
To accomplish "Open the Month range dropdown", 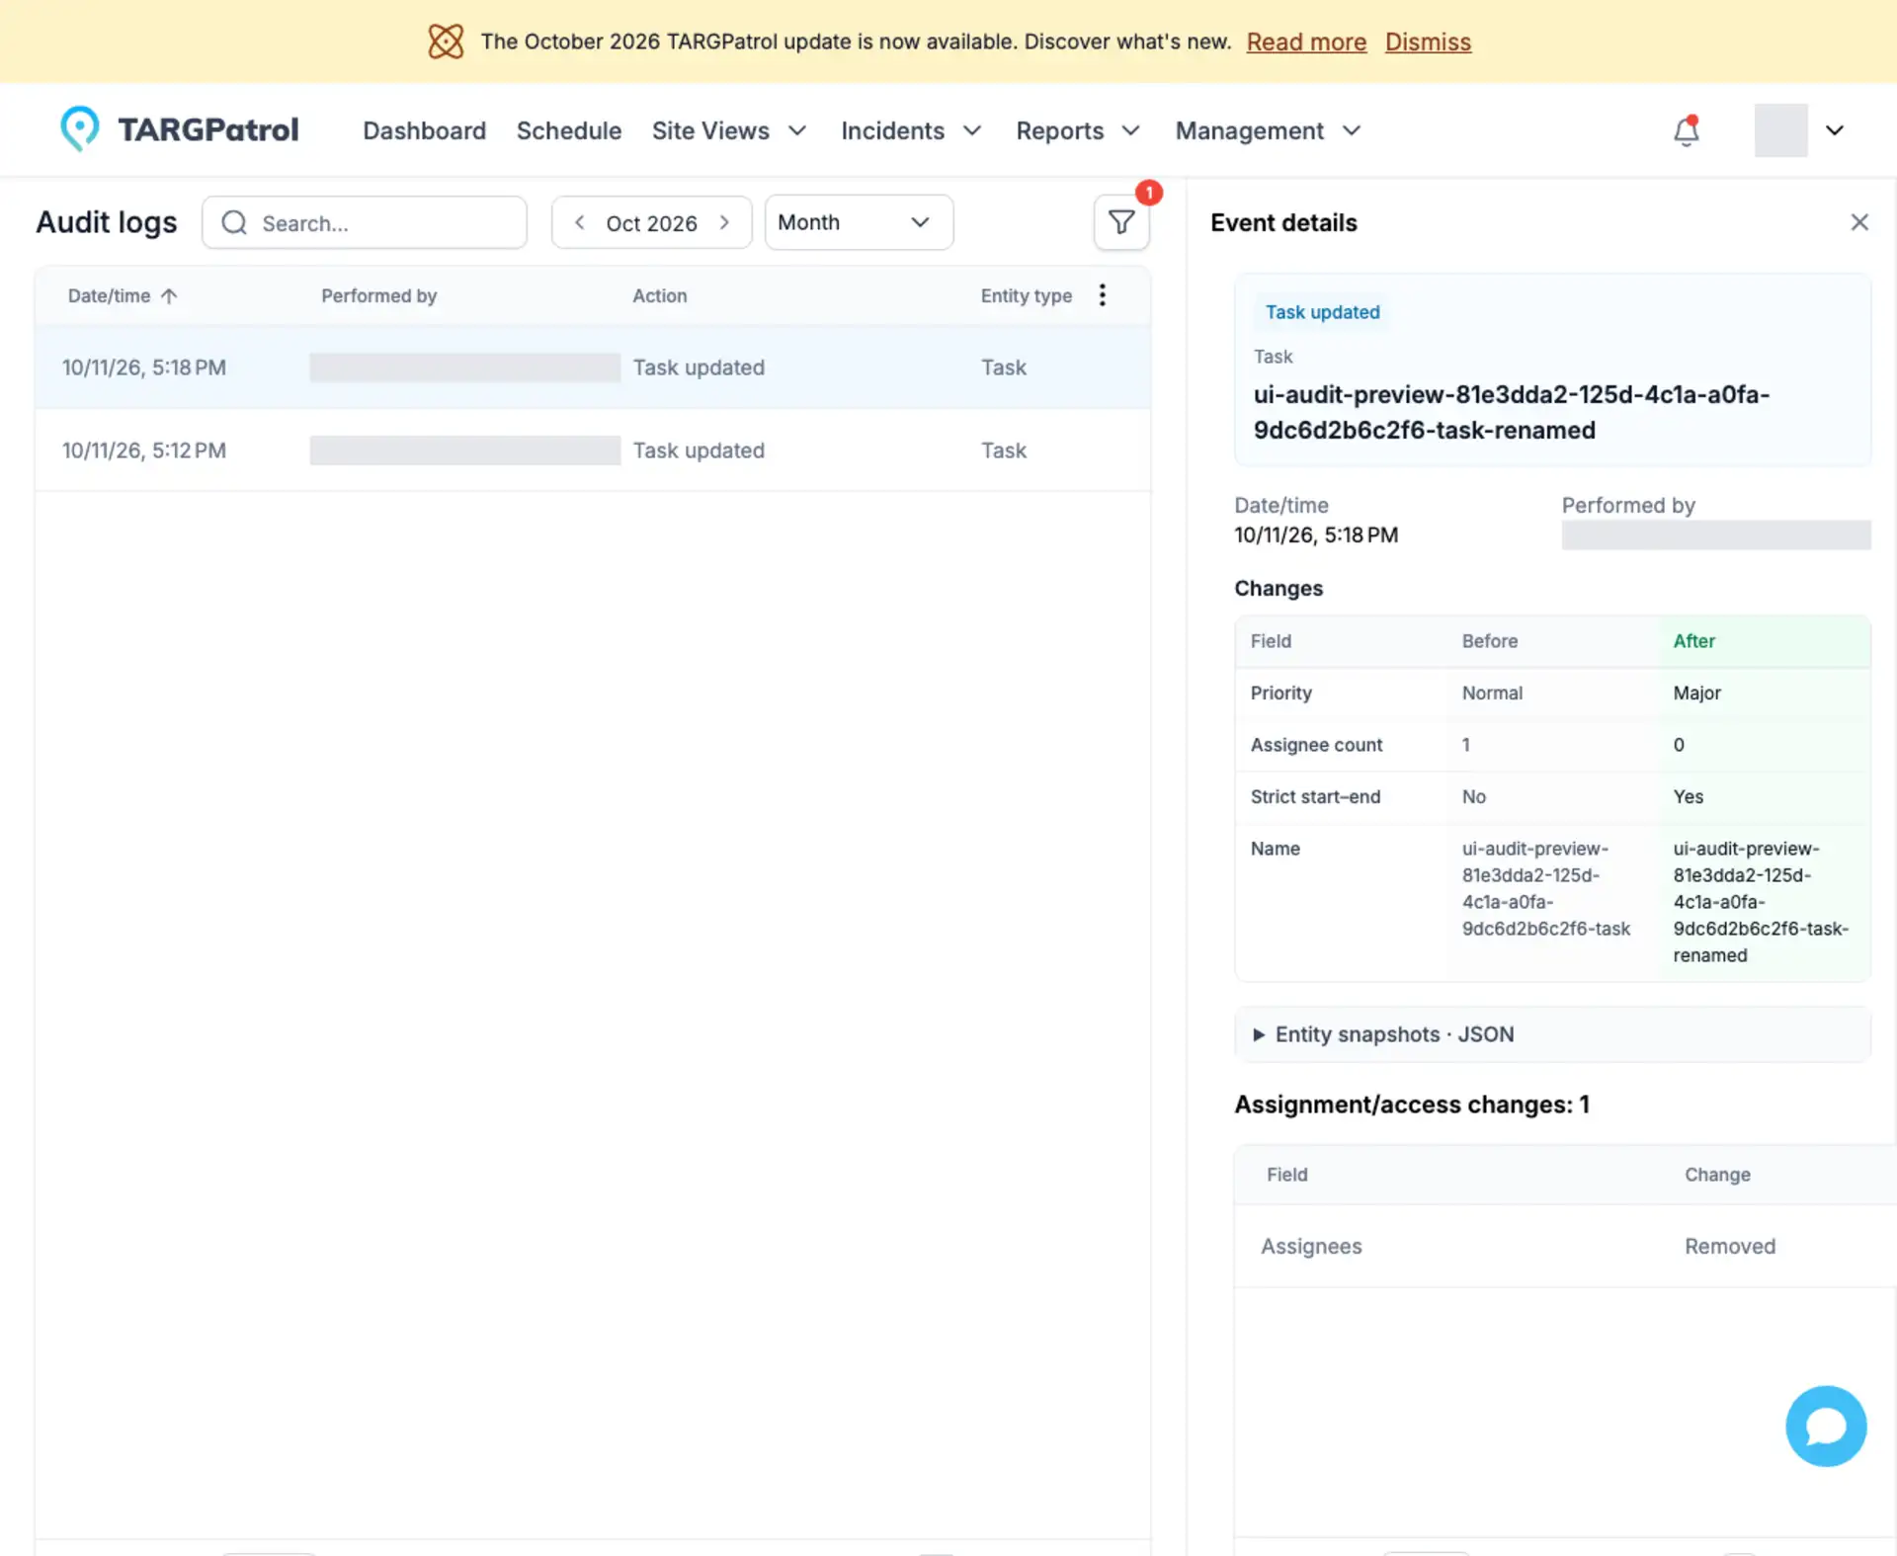I will (x=859, y=222).
